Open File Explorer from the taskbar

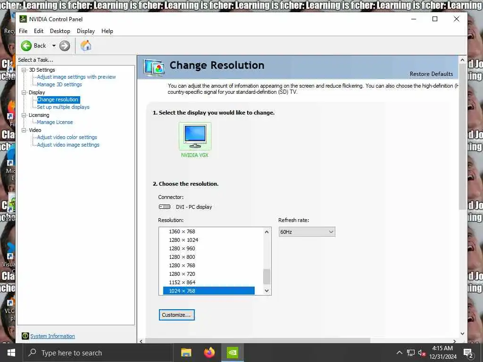coord(186,353)
